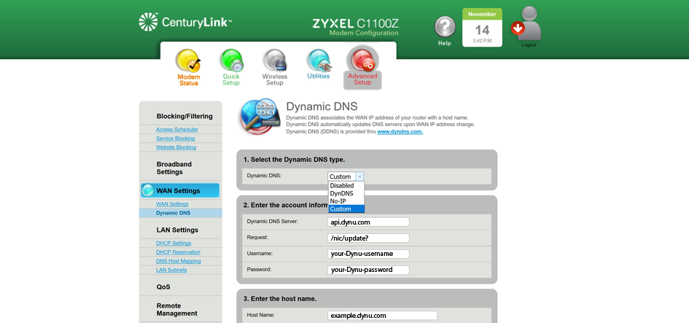Open the Blocking/Filtering sidebar section

(184, 117)
